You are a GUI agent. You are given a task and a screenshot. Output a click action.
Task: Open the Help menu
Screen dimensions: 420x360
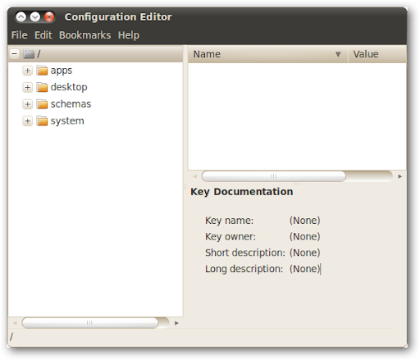[129, 35]
